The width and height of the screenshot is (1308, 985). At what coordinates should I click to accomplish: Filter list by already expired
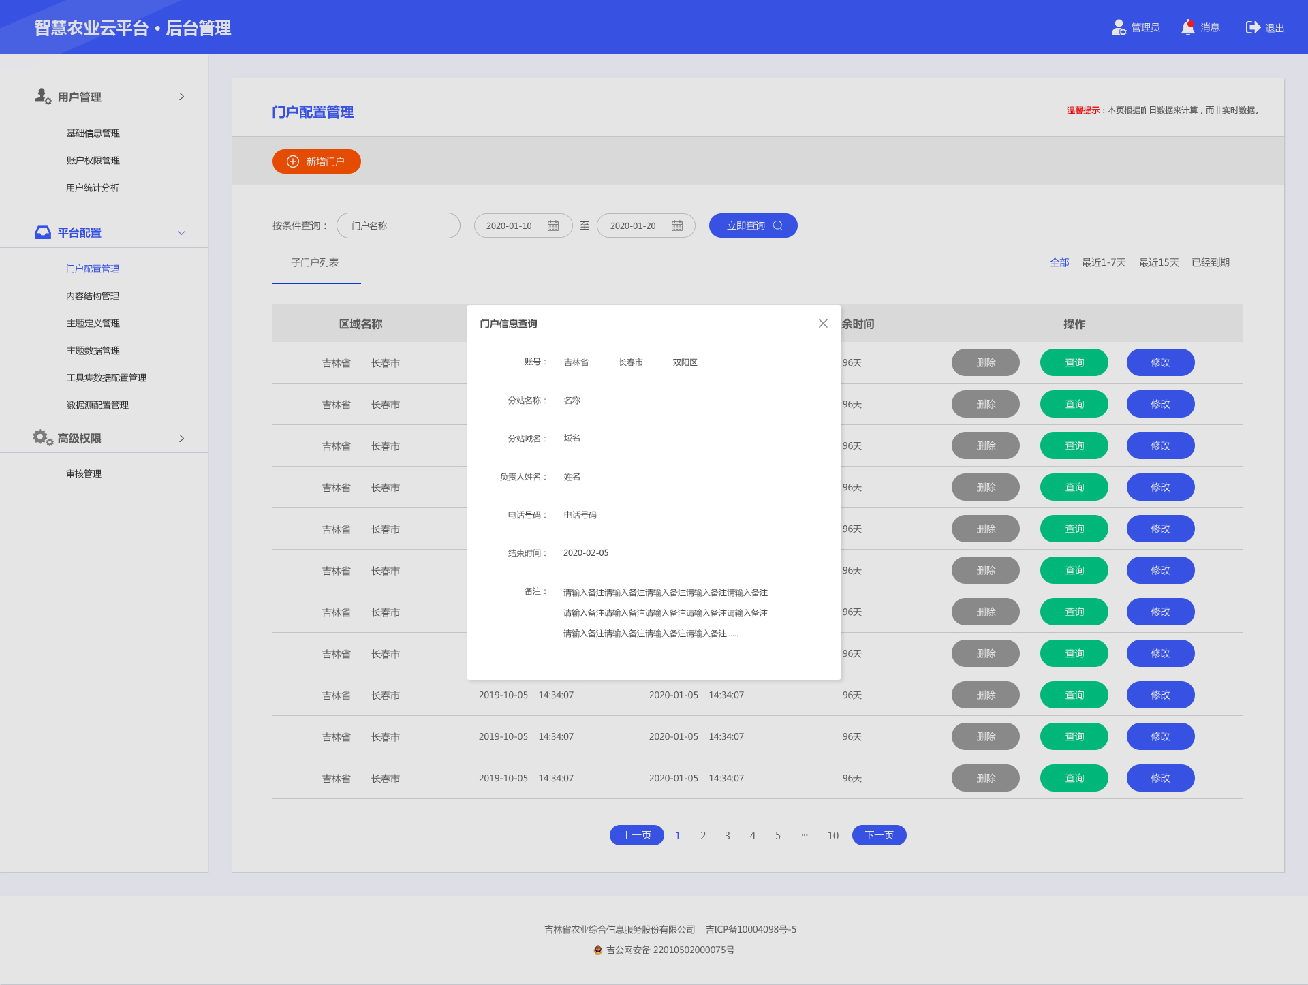1211,263
